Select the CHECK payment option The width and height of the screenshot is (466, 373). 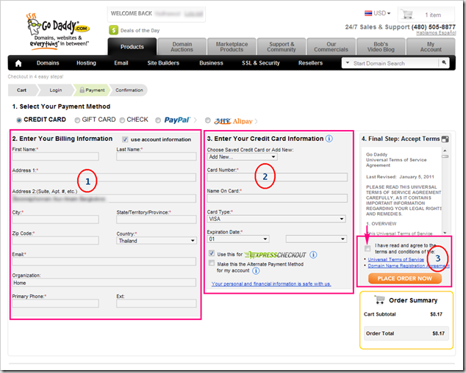click(122, 120)
